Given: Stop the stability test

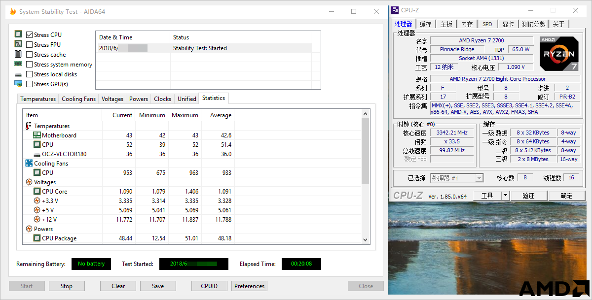Looking at the screenshot, I should click(x=67, y=286).
